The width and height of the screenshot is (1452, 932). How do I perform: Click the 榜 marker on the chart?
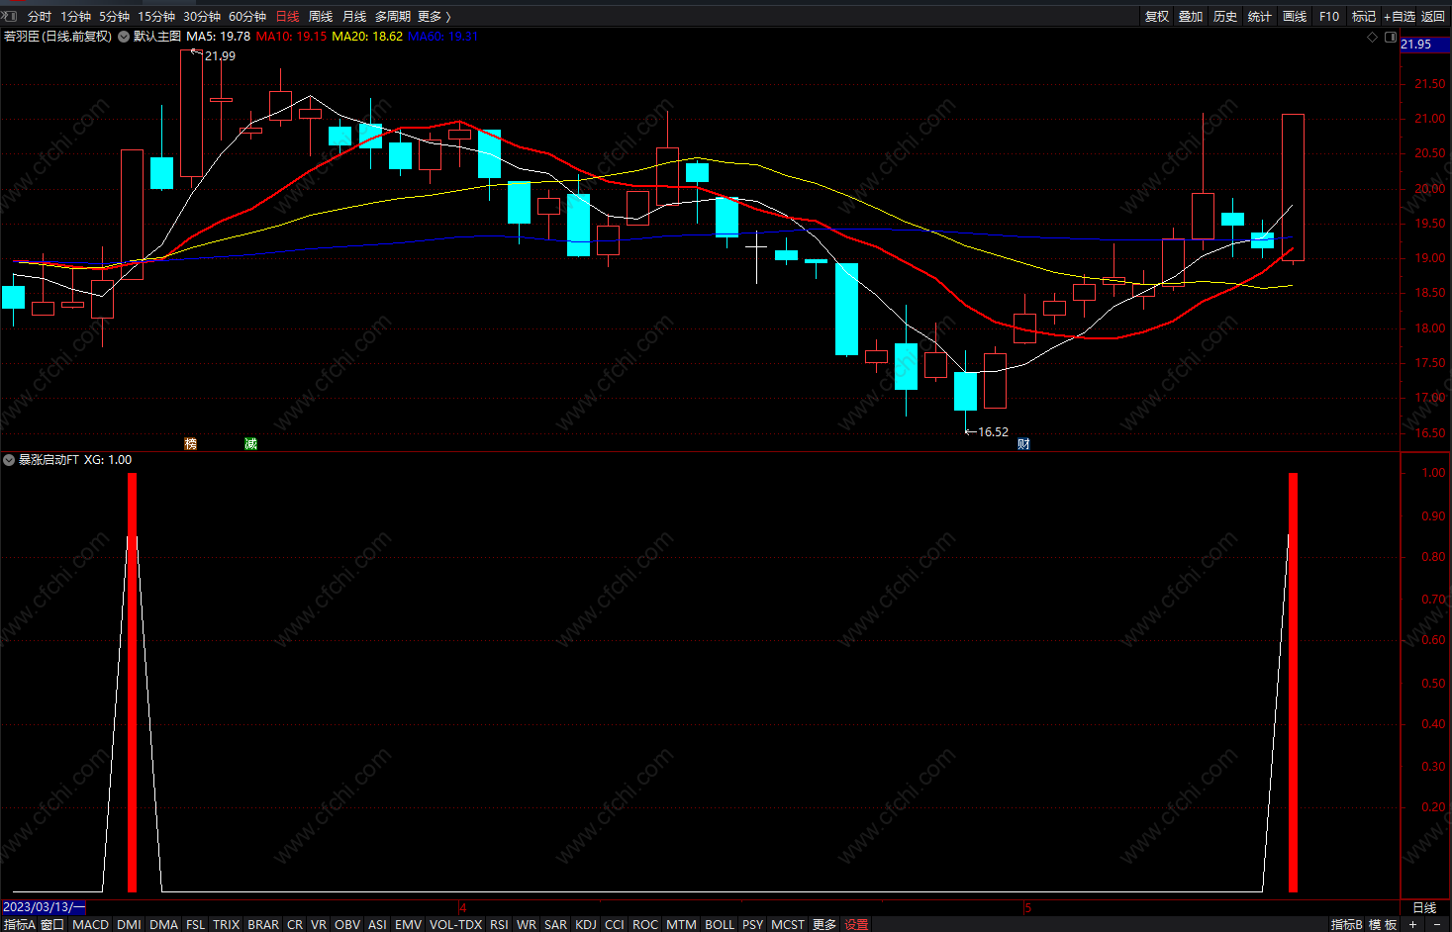click(x=191, y=443)
